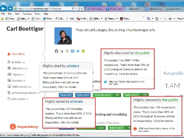
Task: Expand the Sabl... favorites dropdown arrow
Action: pos(29,19)
